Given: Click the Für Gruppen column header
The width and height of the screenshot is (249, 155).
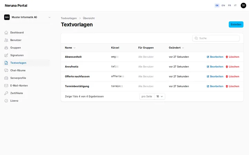Looking at the screenshot, I should 146,48.
